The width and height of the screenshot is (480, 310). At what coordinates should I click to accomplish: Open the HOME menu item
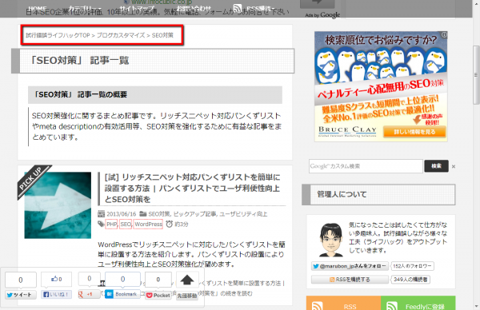pos(38,8)
